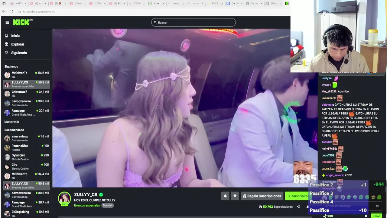Expand Mostrar más in followed list
This screenshot has width=387, height=218.
pos(12,122)
